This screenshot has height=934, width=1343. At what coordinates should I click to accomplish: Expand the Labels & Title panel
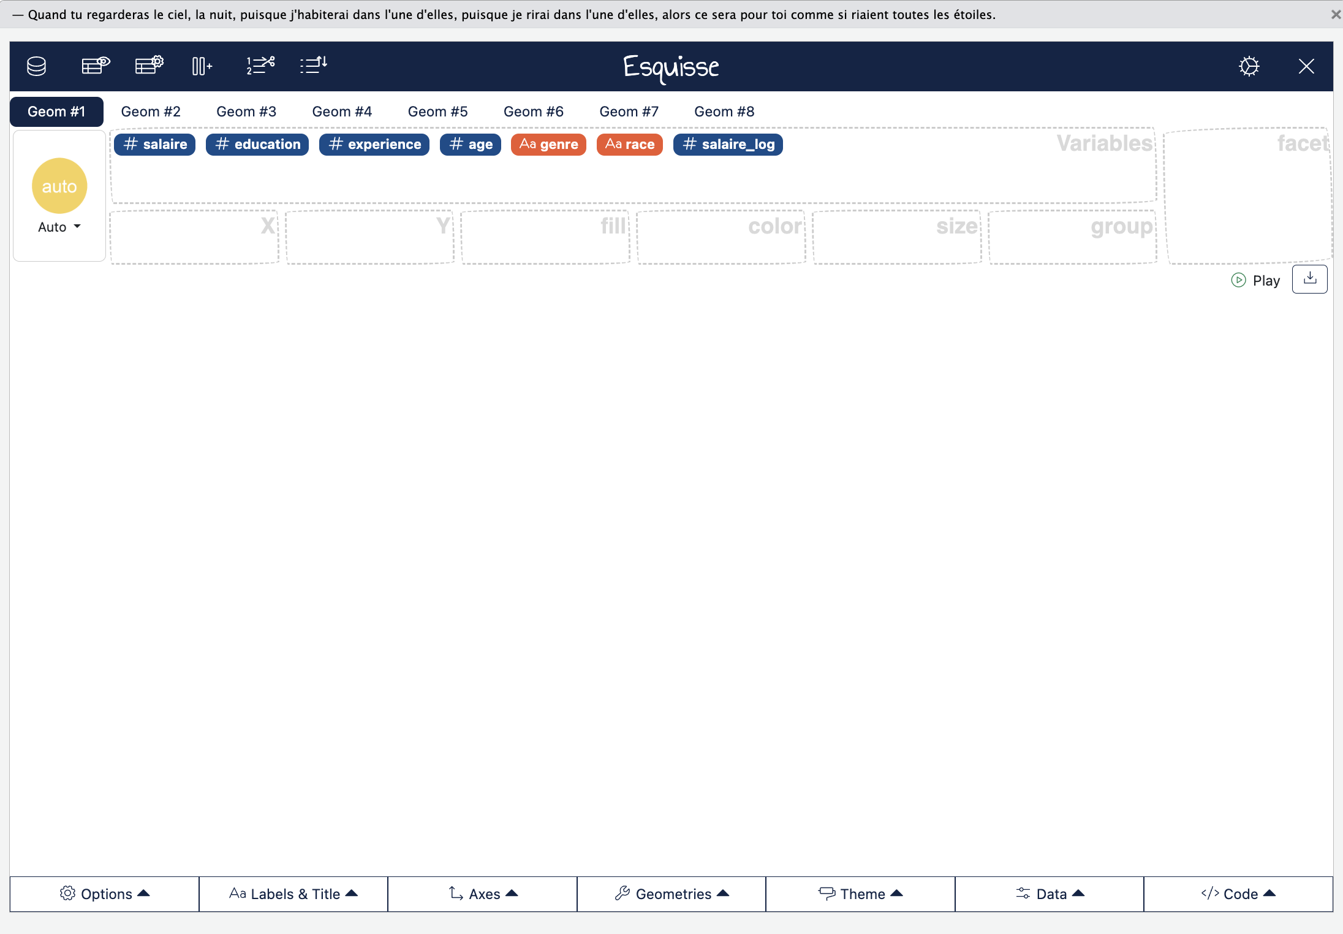click(293, 894)
